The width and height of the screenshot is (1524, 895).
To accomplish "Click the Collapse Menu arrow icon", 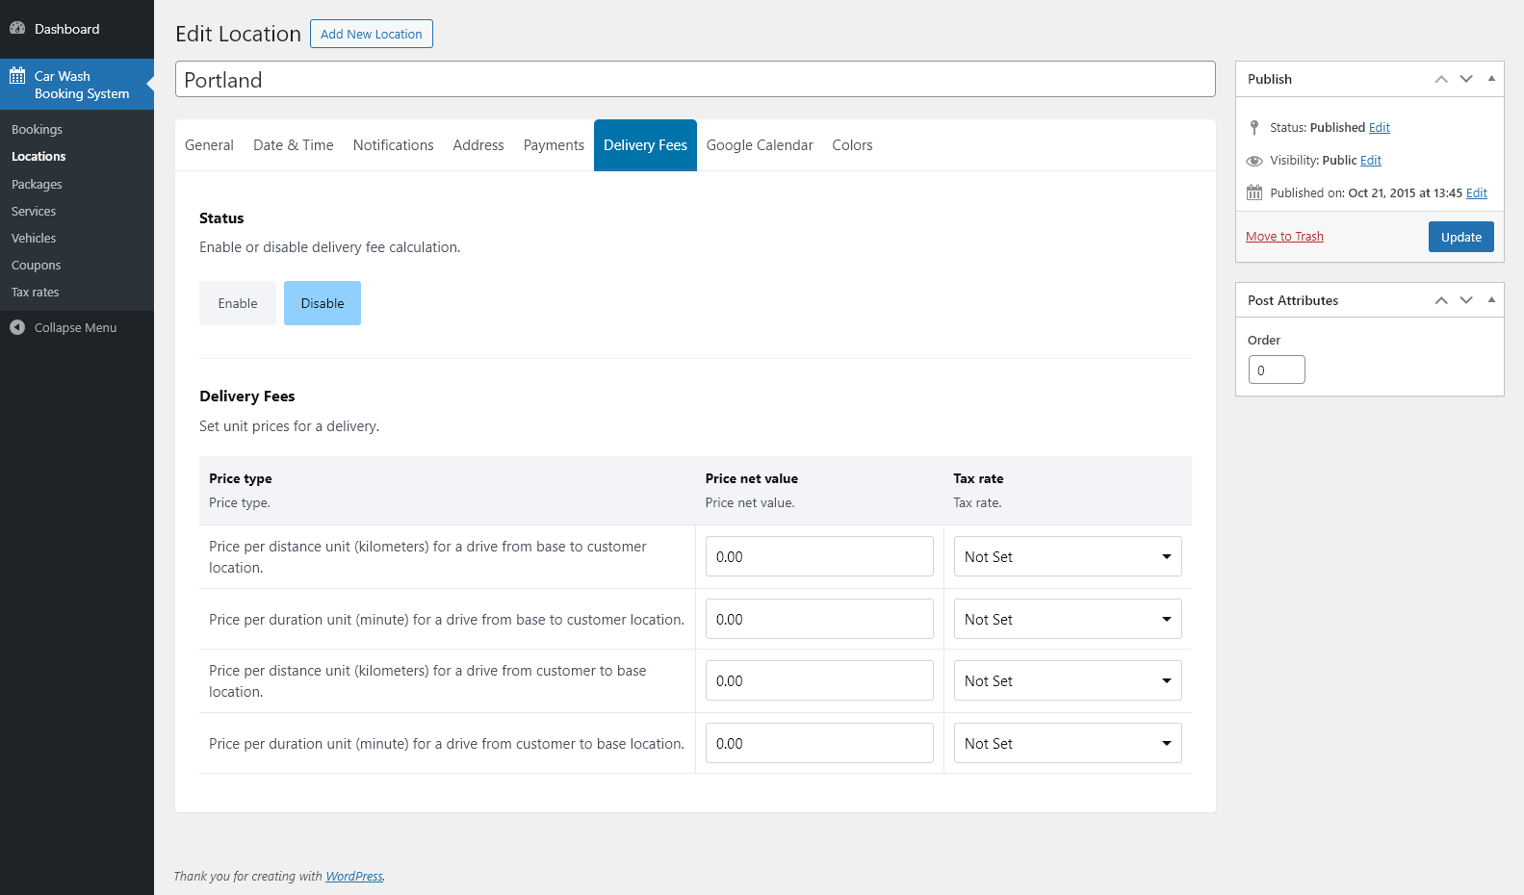I will 17,327.
